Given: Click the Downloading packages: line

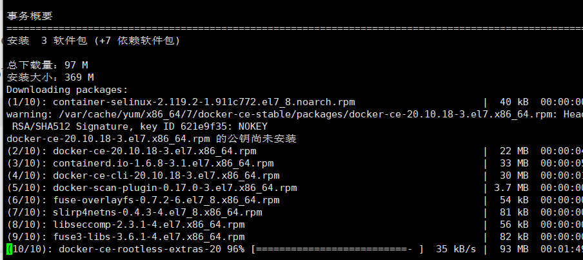Looking at the screenshot, I should (x=67, y=90).
